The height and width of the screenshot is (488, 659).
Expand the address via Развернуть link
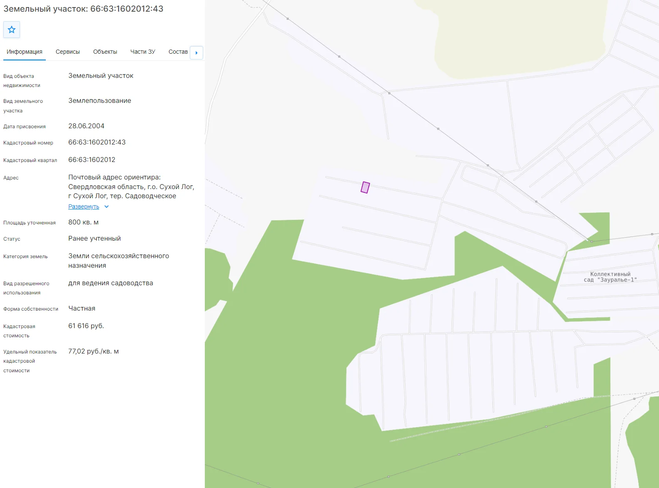coord(84,207)
